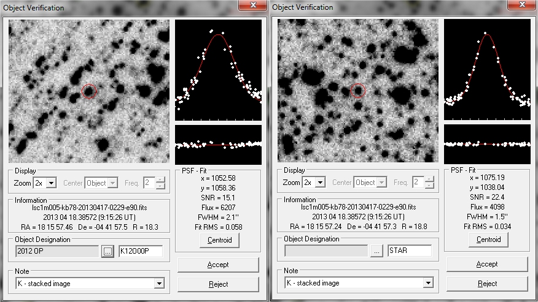Open the Zoom dropdown in the 2012 OP dialog
538x302 pixels.
[x=51, y=183]
